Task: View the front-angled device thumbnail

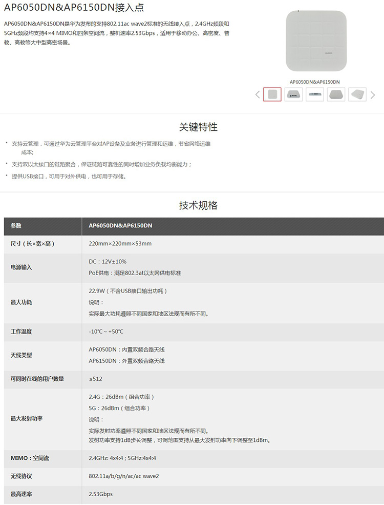Action: [336, 94]
